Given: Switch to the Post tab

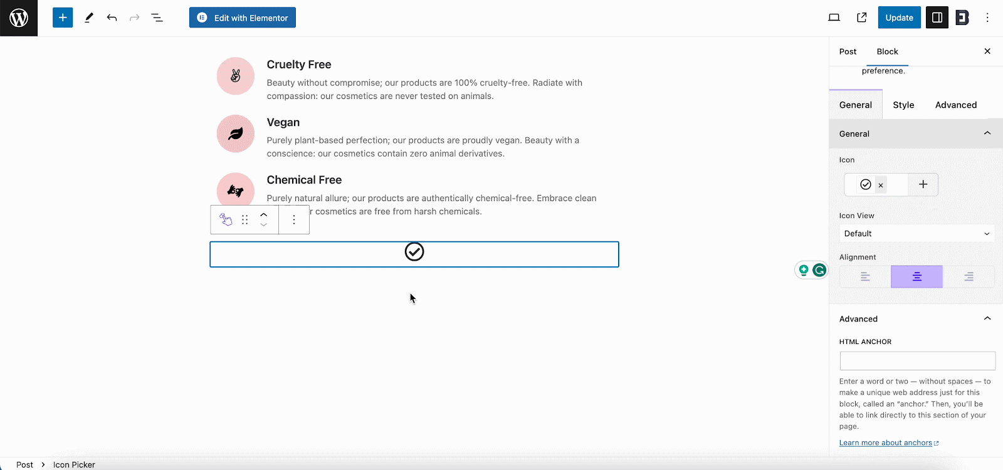Looking at the screenshot, I should tap(848, 51).
